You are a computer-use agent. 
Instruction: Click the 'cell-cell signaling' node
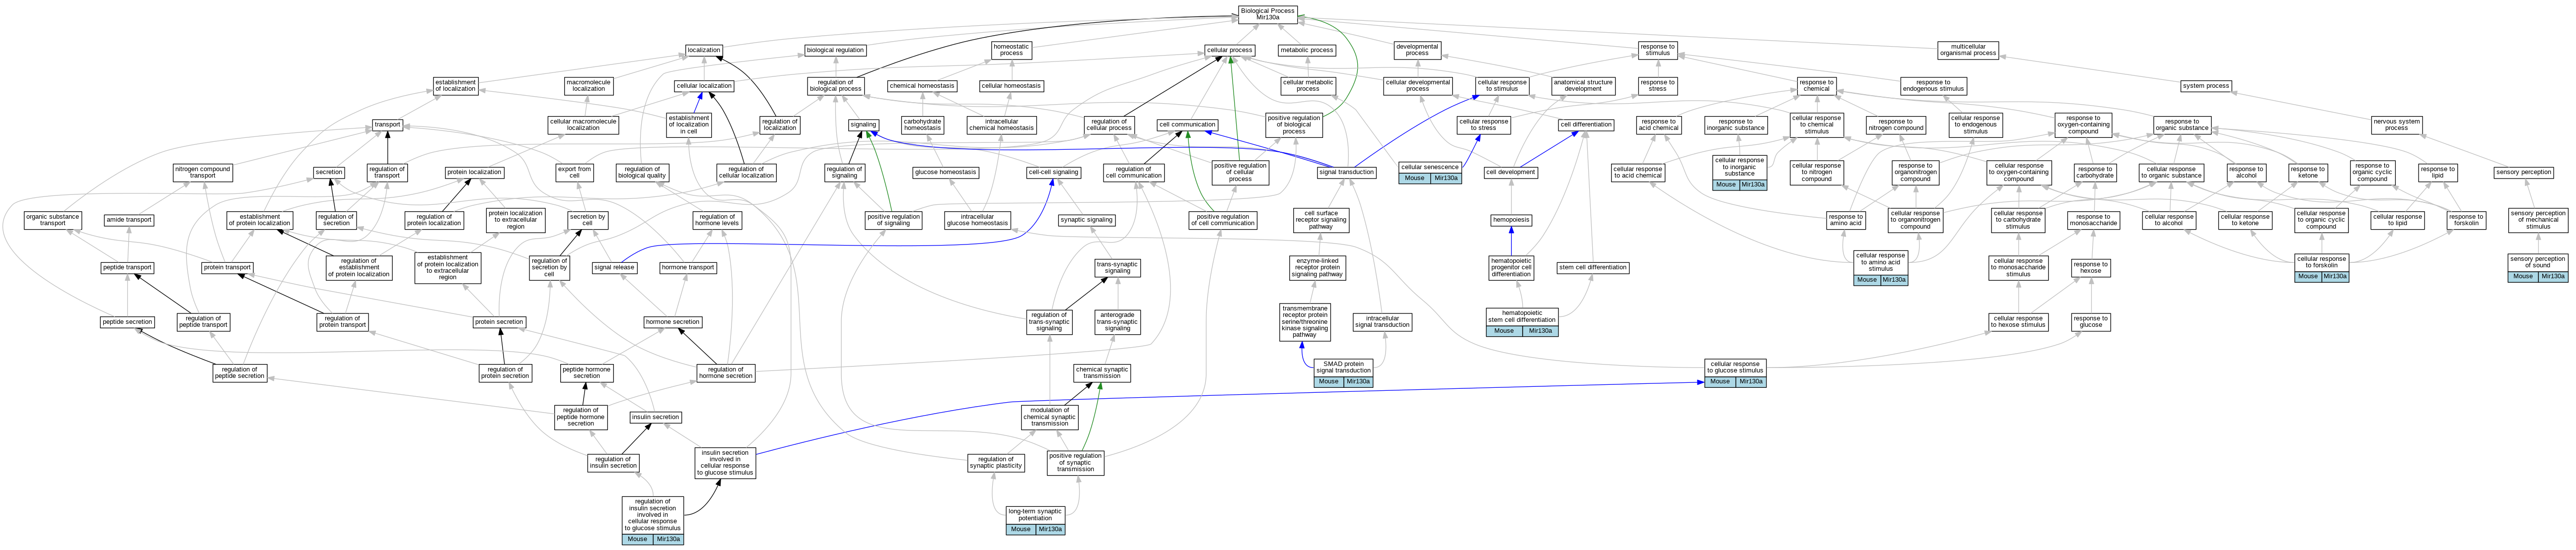point(1053,173)
